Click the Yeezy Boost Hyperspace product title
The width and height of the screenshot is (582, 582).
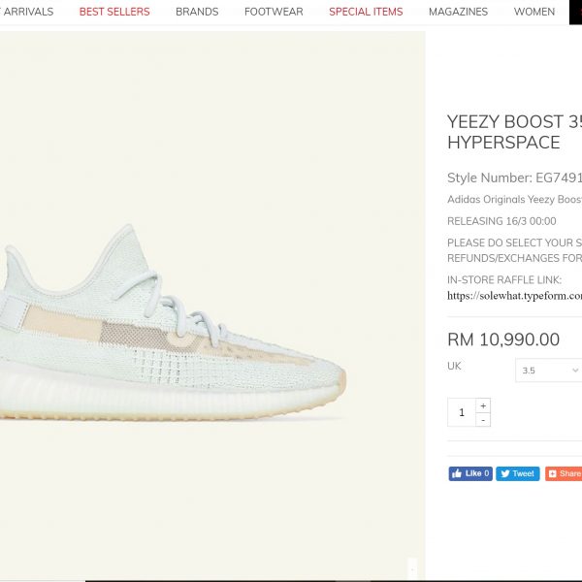tap(514, 132)
